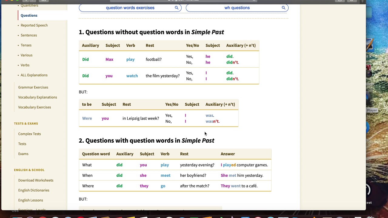Click 'she' in the When row
Screen dimensions: 388x218
click(x=143, y=175)
